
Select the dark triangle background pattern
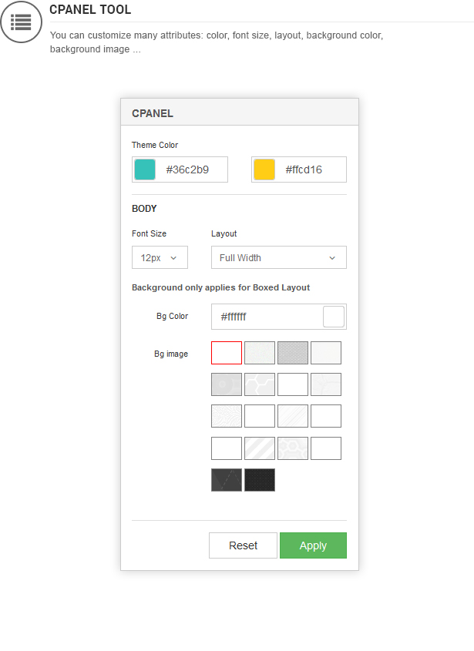[227, 480]
